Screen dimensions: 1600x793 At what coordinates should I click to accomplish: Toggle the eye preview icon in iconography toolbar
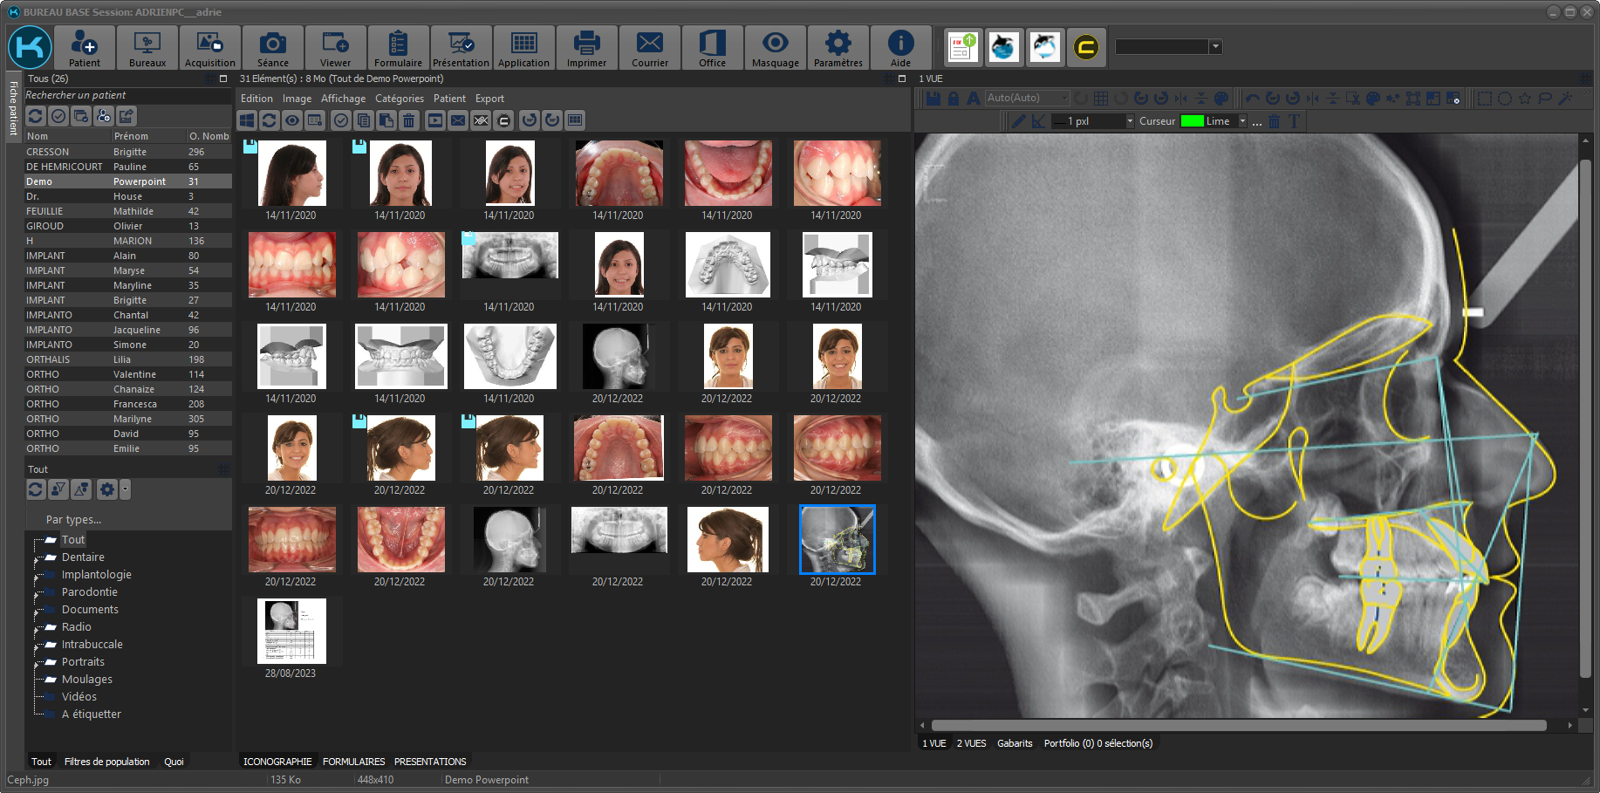292,120
